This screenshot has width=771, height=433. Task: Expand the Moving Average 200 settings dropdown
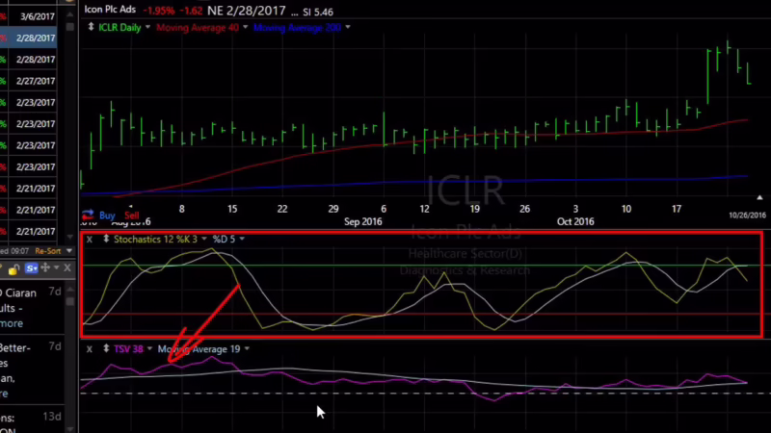click(348, 27)
